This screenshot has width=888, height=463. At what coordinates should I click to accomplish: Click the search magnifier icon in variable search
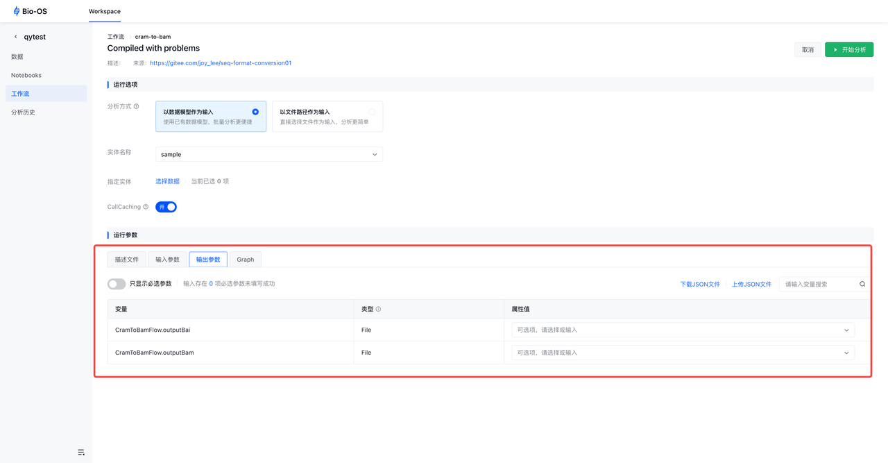[x=862, y=284]
